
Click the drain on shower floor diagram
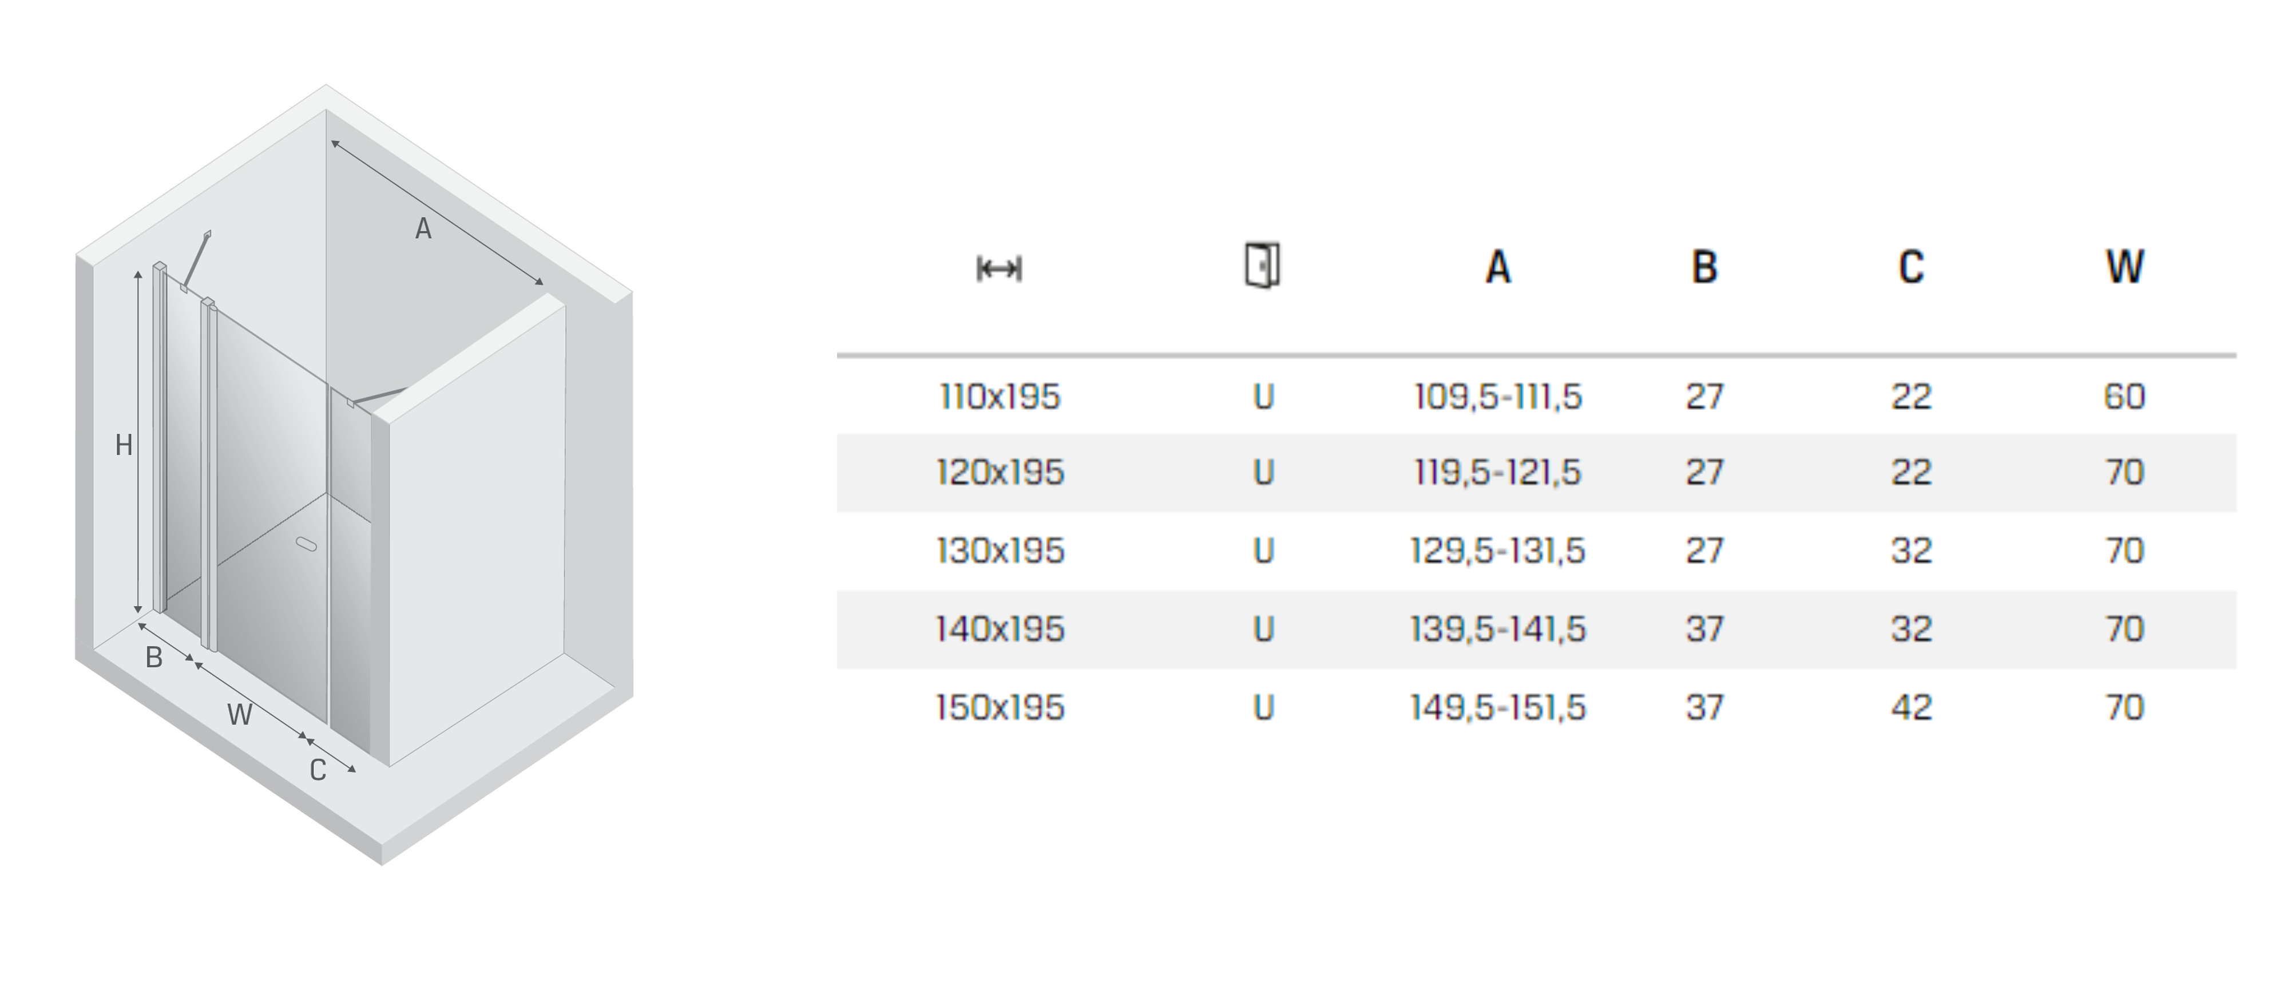306,544
